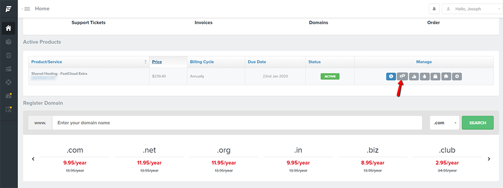Sort the table by Due Date
Screen dimensions: 503x188
[x=275, y=61]
